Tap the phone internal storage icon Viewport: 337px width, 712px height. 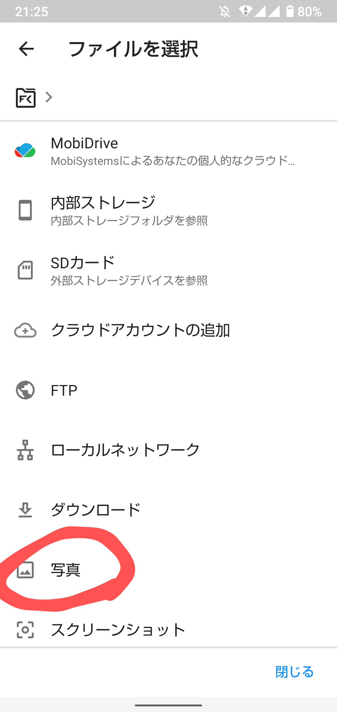coord(25,210)
